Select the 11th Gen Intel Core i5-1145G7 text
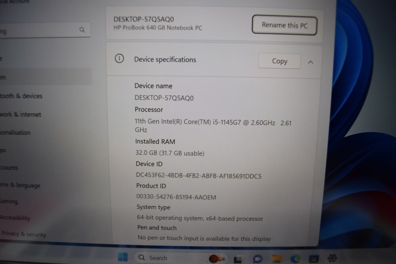 click(x=213, y=125)
